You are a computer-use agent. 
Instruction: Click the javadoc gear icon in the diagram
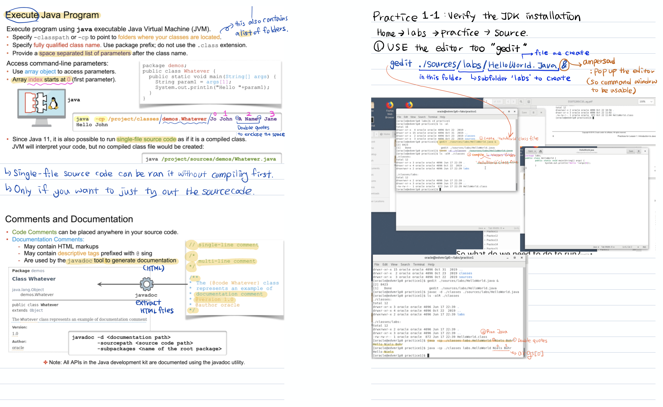pos(146,284)
